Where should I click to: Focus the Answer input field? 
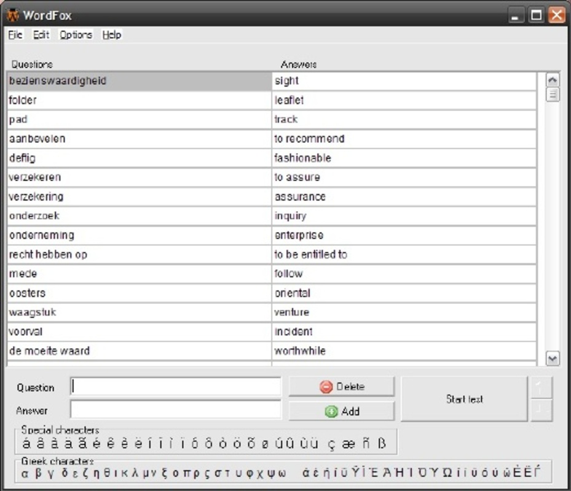(176, 410)
